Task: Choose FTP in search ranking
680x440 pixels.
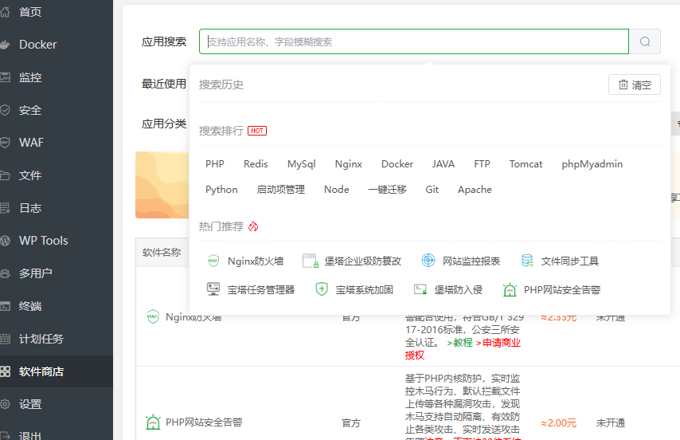Action: coord(482,164)
